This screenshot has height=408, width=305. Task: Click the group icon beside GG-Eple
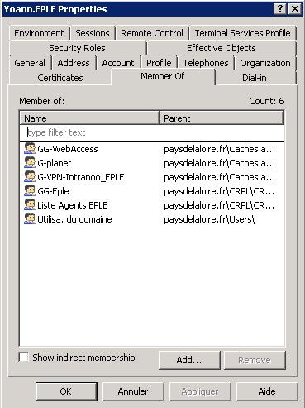(30, 191)
